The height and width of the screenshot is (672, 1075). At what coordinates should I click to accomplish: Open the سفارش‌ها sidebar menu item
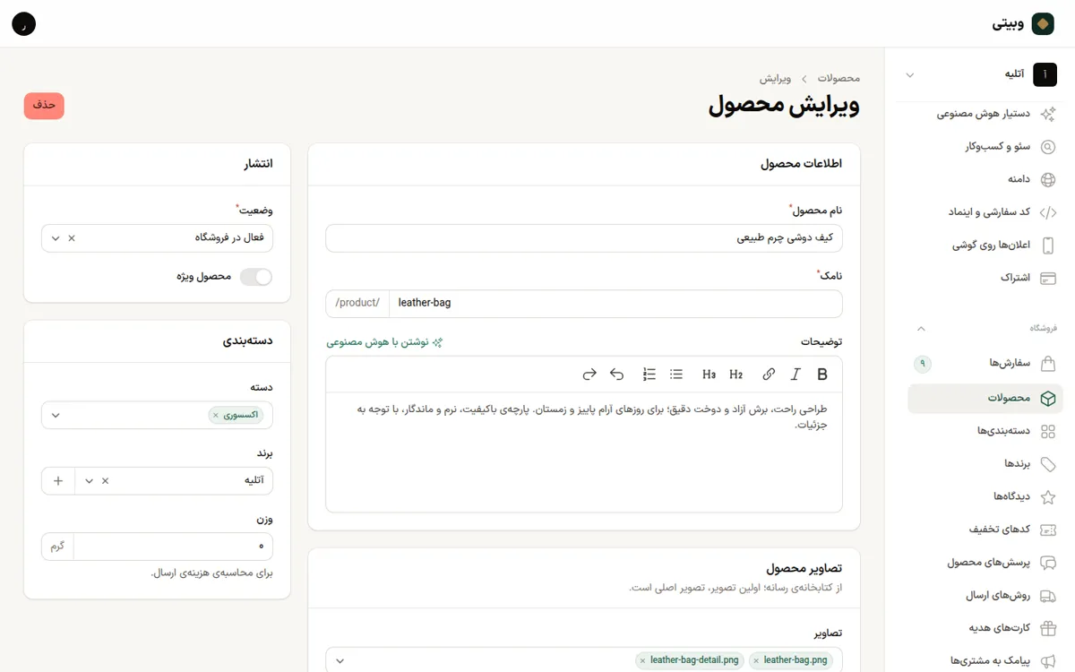(x=985, y=363)
